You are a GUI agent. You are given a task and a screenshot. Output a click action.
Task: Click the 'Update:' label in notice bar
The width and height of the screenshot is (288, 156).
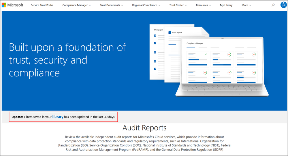(x=17, y=117)
